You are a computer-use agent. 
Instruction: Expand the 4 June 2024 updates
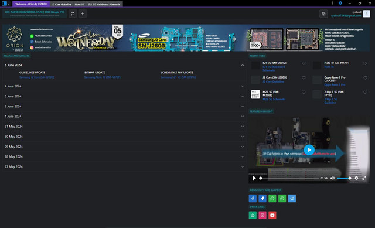(x=243, y=86)
